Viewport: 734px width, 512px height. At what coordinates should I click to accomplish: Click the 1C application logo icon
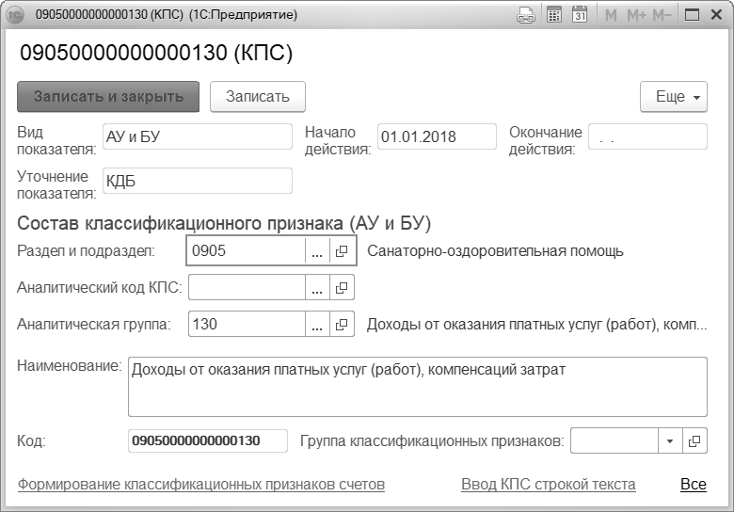tap(15, 15)
